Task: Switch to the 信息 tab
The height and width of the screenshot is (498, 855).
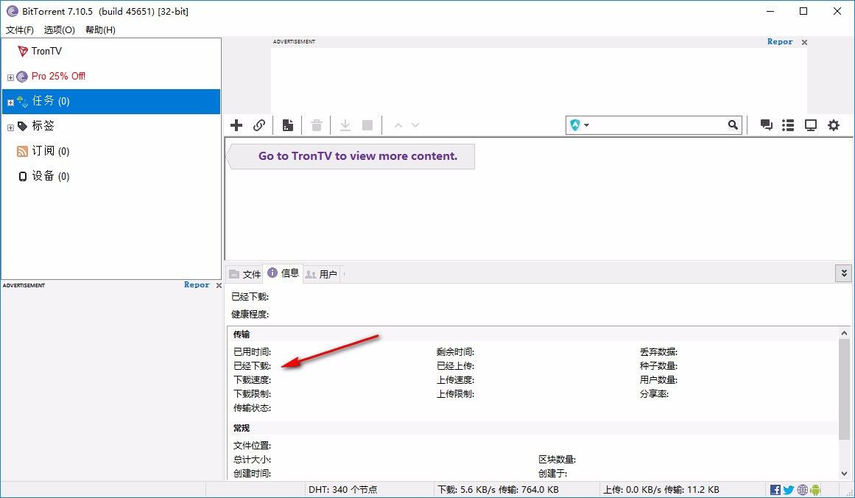Action: coord(283,273)
